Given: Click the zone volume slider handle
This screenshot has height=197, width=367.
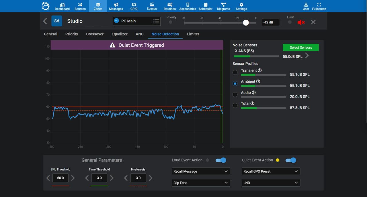Looking at the screenshot, I should 246,23.
